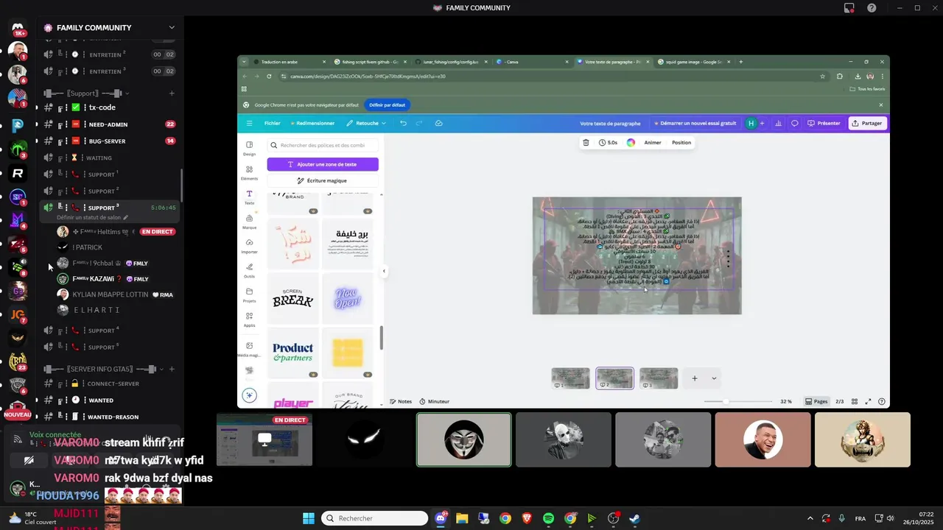The image size is (943, 530).
Task: Select the Texte tool in Canva sidebar
Action: [249, 197]
